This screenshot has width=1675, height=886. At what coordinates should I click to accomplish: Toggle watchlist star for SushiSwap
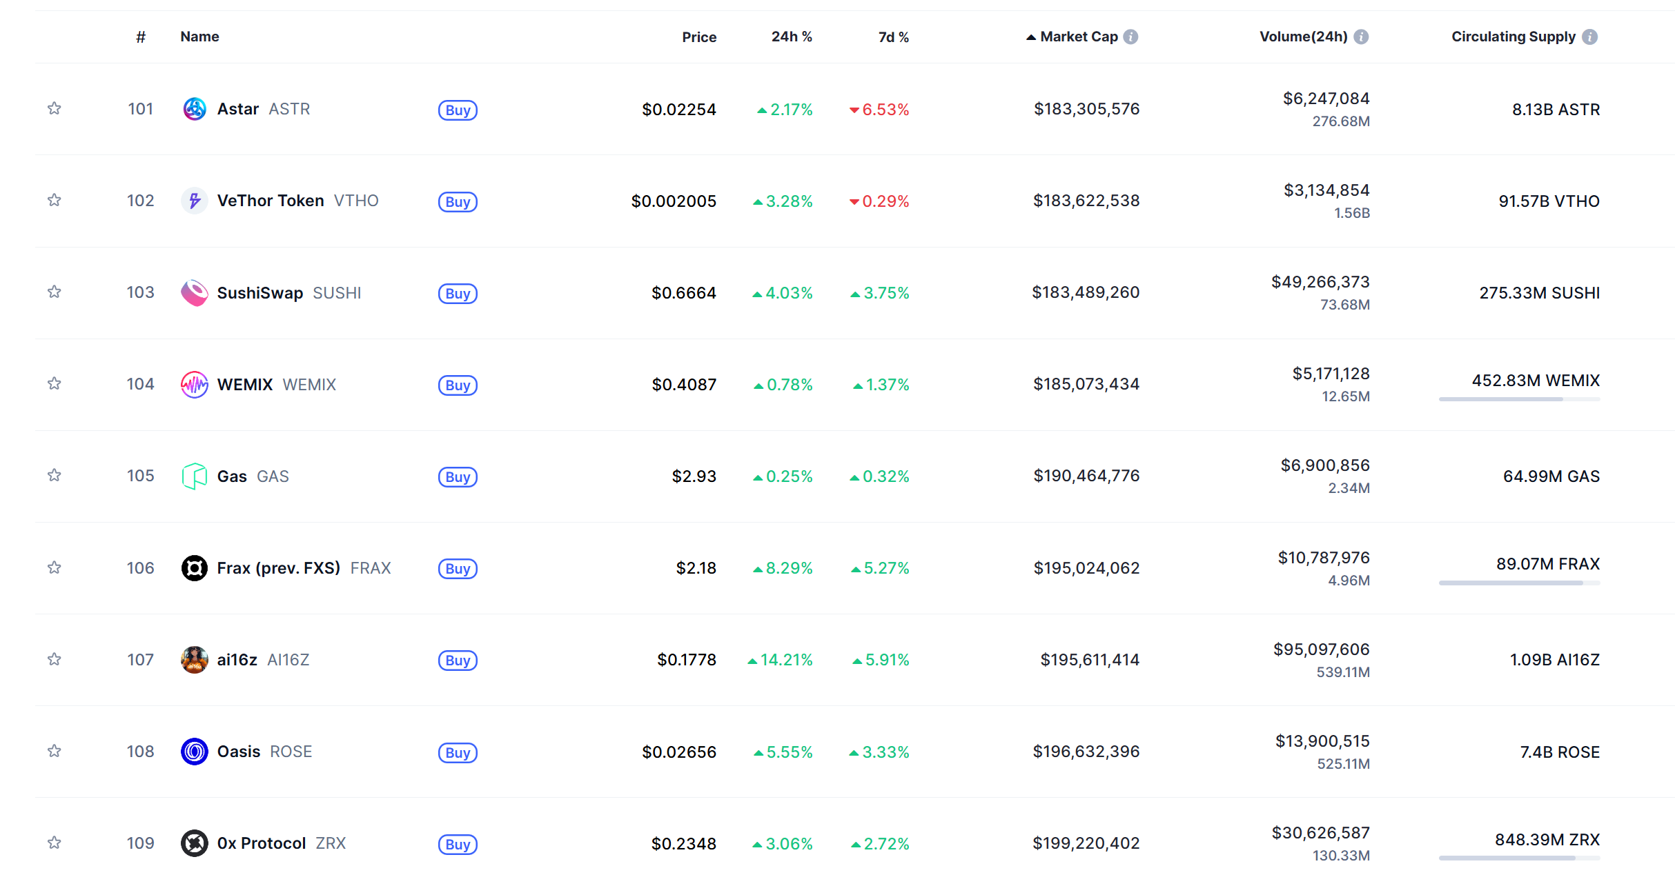55,292
